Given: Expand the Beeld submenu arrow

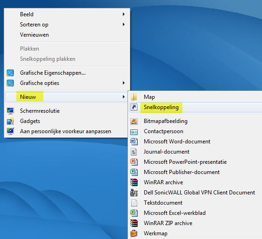Looking at the screenshot, I should [x=124, y=14].
